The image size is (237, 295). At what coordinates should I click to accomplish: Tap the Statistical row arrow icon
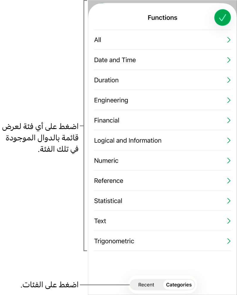point(229,201)
